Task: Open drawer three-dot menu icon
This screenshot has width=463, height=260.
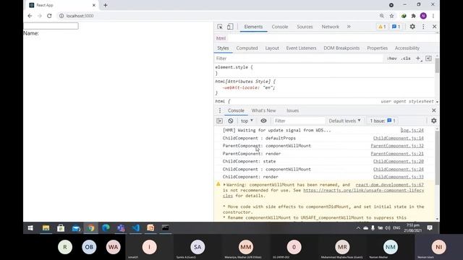Action: (x=220, y=110)
